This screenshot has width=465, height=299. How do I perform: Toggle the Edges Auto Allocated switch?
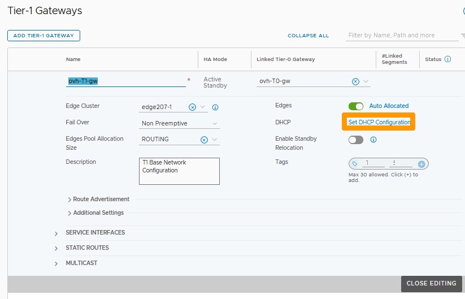(356, 106)
